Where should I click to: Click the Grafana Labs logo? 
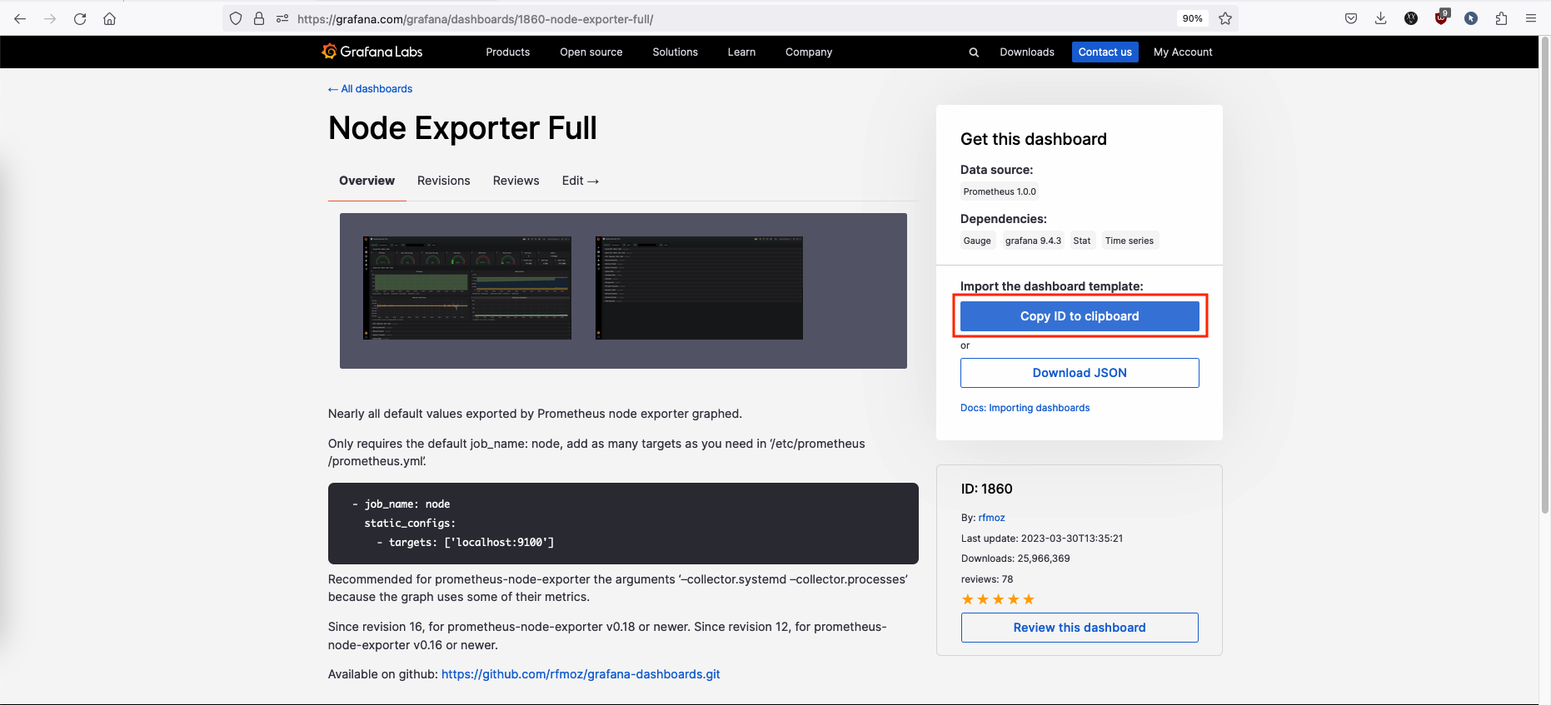[x=372, y=52]
